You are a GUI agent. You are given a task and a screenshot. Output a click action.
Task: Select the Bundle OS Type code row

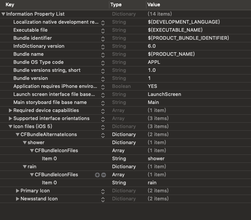tap(125, 62)
